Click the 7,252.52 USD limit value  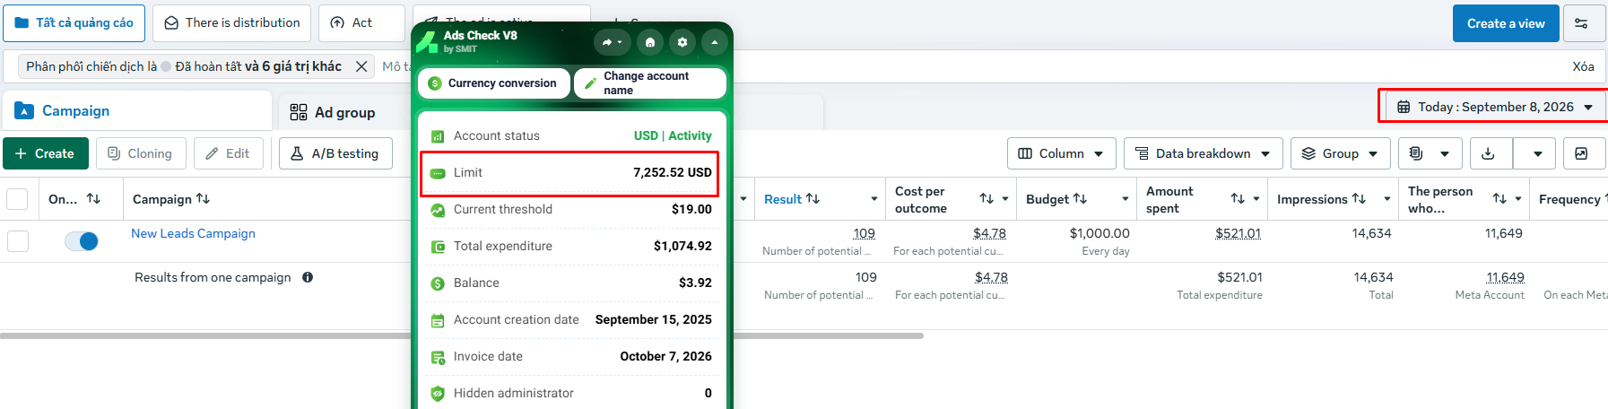coord(673,172)
